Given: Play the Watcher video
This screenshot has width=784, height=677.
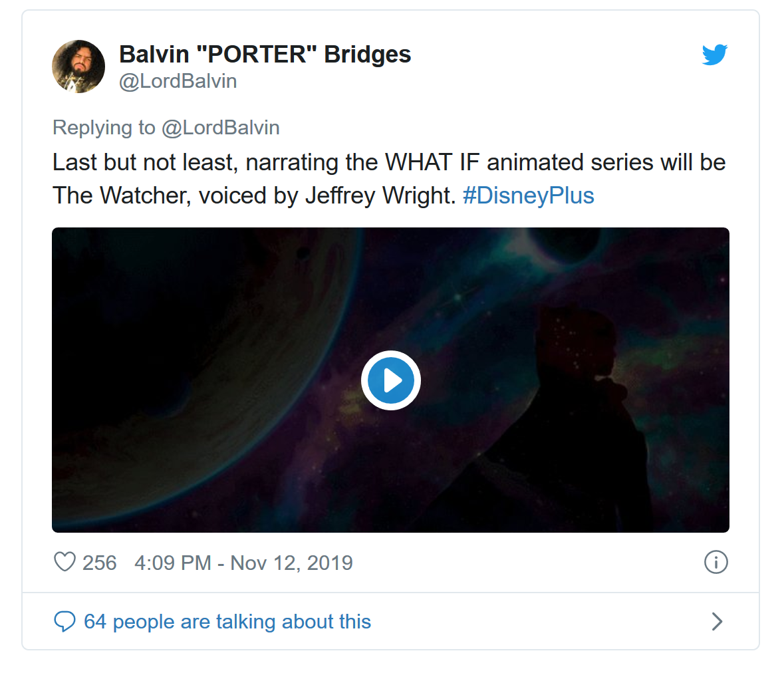Looking at the screenshot, I should point(391,380).
